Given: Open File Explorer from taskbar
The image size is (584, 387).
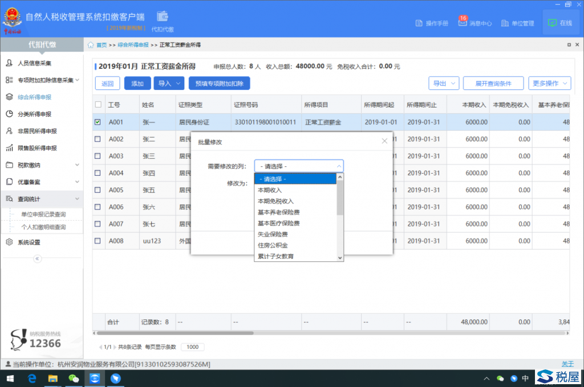Looking at the screenshot, I should (x=53, y=378).
